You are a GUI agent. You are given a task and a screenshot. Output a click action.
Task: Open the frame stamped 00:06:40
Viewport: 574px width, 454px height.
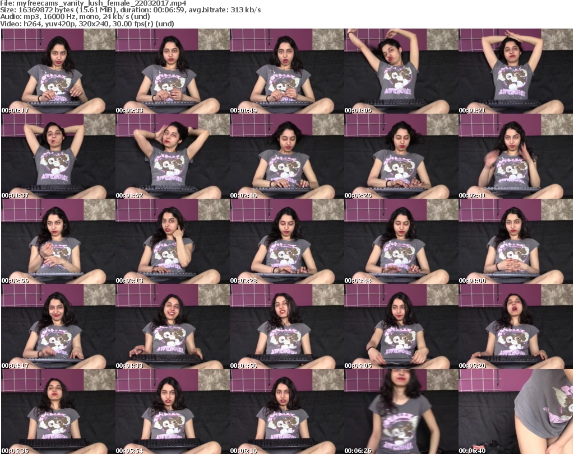[516, 411]
